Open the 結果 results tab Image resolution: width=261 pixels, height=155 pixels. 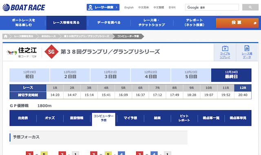pyautogui.click(x=157, y=118)
